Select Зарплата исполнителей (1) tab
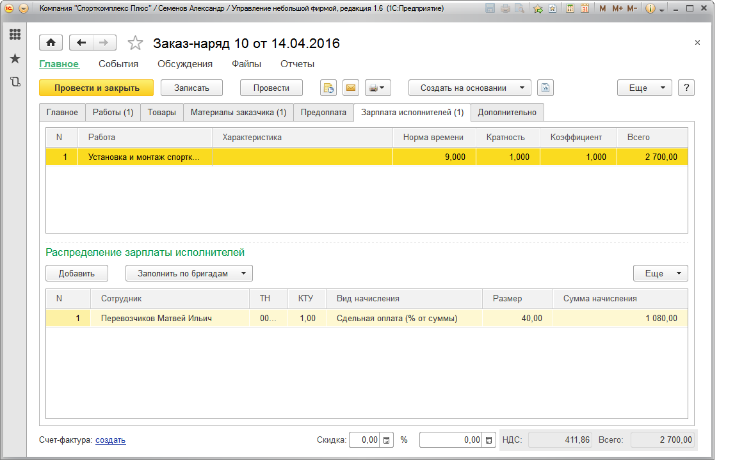 click(x=412, y=113)
